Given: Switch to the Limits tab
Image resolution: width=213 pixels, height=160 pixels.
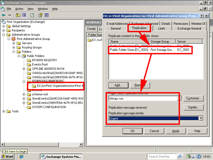Looking at the screenshot, I should click(162, 28).
